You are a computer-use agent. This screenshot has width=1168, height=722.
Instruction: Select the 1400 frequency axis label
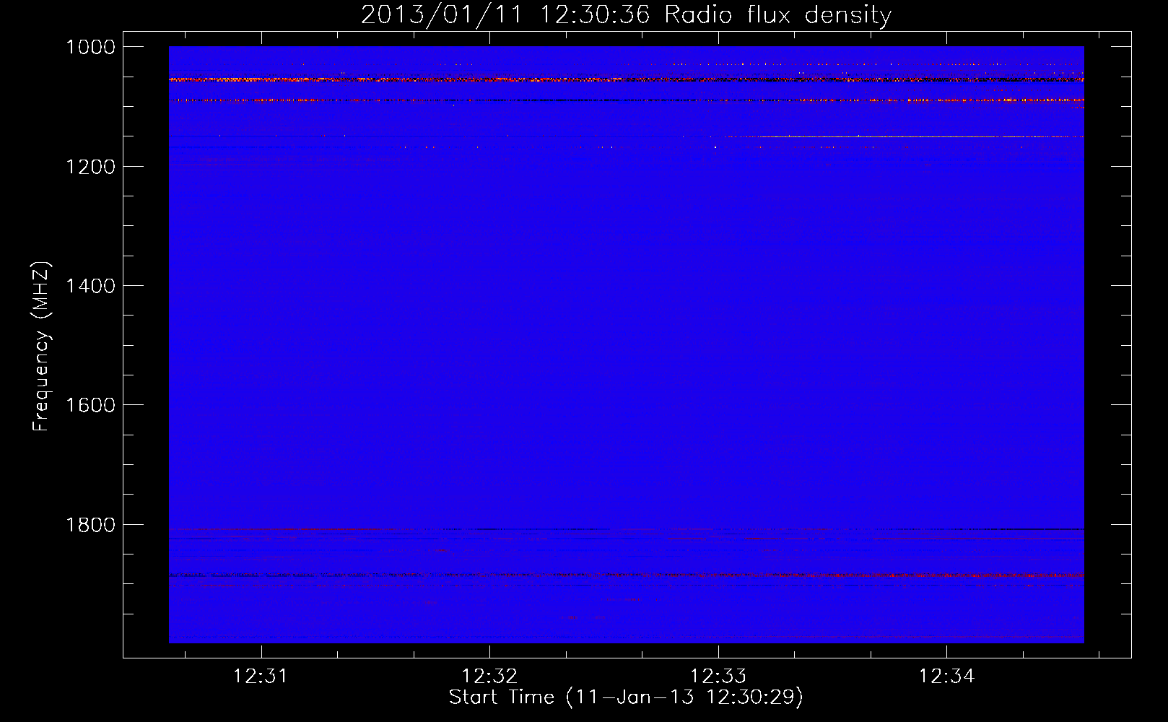tap(90, 286)
